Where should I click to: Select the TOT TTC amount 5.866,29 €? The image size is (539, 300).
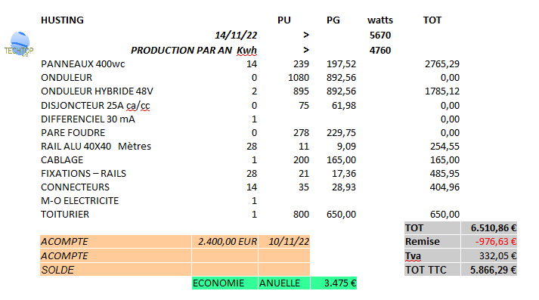pos(489,270)
